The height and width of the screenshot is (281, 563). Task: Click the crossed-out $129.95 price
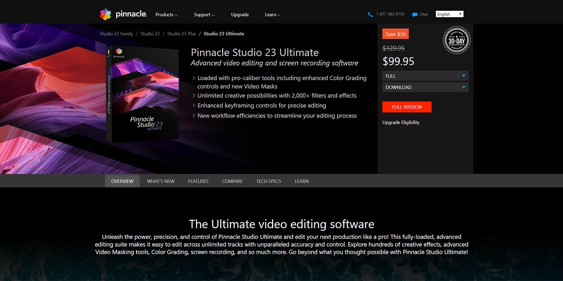tap(393, 48)
